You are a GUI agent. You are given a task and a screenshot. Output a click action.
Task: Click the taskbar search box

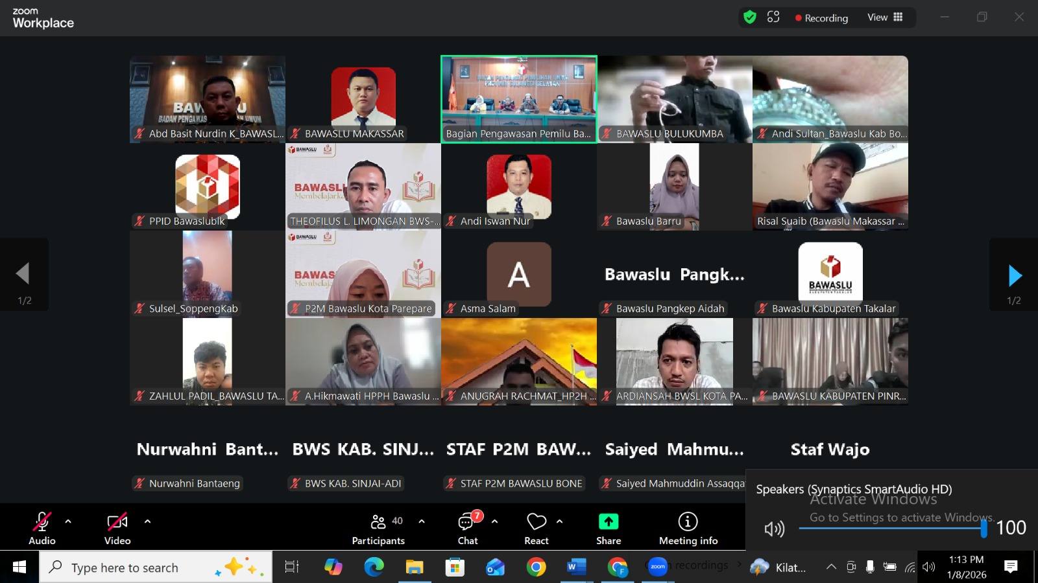click(x=156, y=567)
